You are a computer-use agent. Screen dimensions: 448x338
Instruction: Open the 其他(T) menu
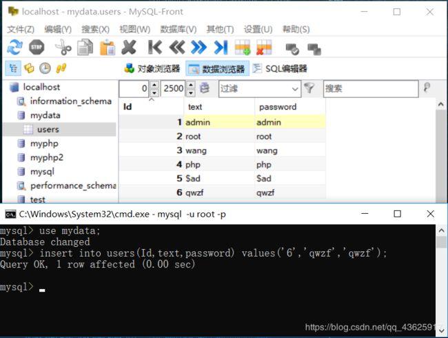pyautogui.click(x=220, y=30)
